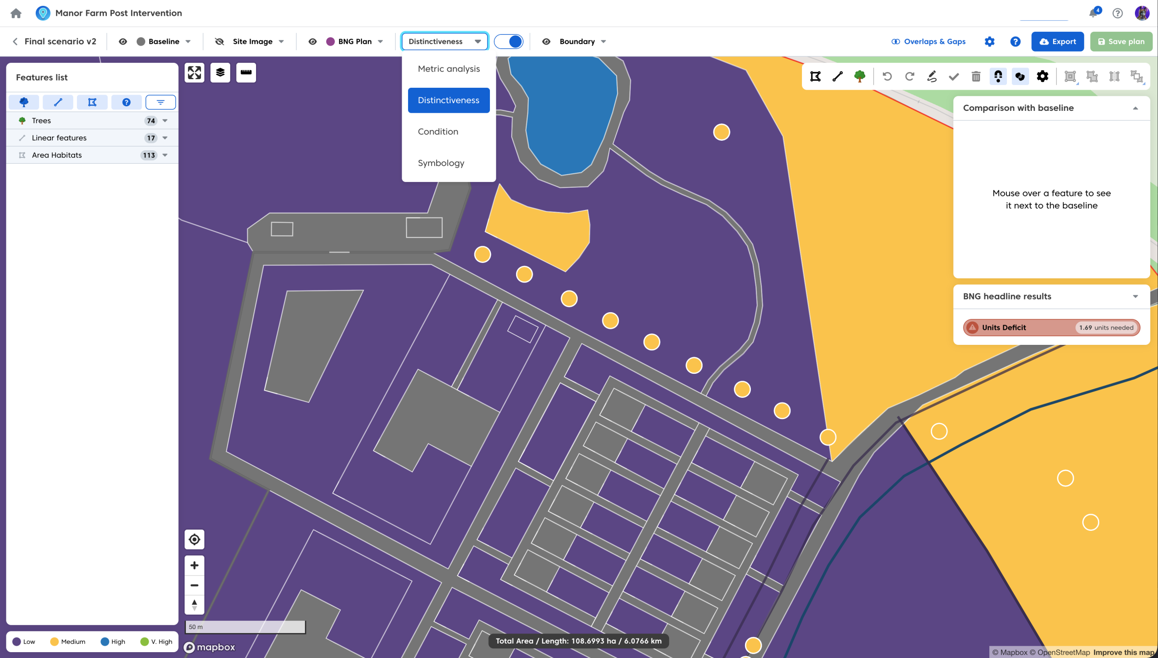1158x658 pixels.
Task: Select the draw polygon area tool
Action: click(x=815, y=76)
